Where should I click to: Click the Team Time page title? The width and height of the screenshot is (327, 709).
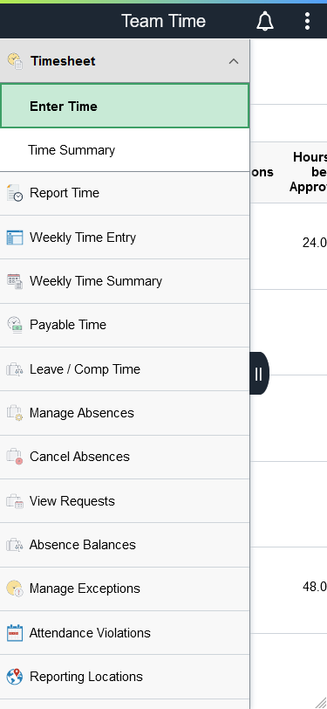click(x=164, y=21)
